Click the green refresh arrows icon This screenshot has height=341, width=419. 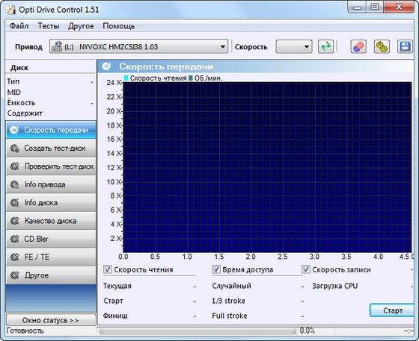point(325,47)
